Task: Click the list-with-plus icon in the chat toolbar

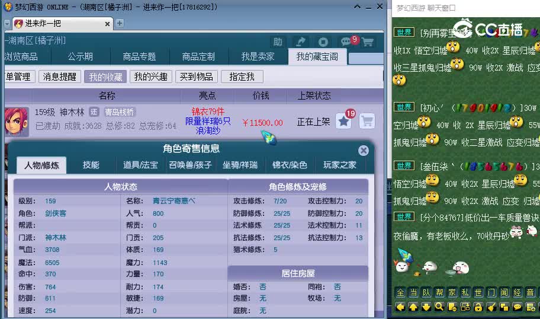Action: point(531,307)
